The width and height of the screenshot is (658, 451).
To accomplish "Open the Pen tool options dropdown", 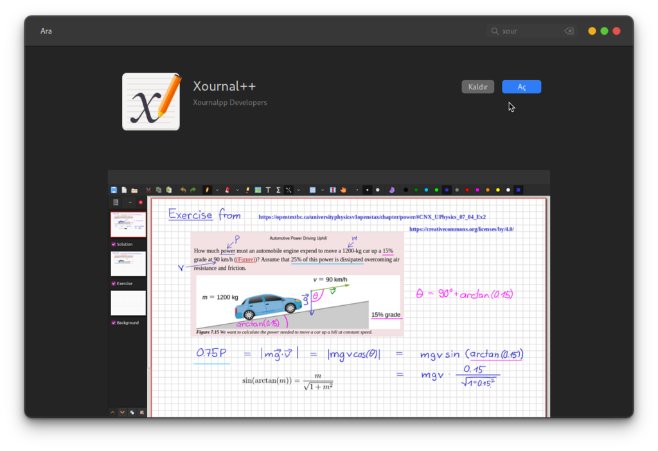I will 217,190.
